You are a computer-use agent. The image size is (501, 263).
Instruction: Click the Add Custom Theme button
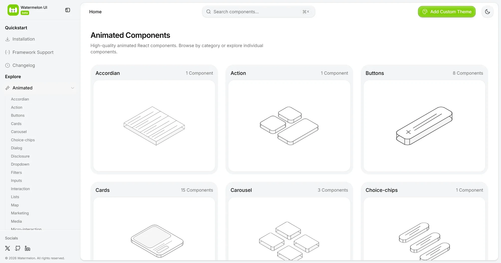(x=447, y=12)
